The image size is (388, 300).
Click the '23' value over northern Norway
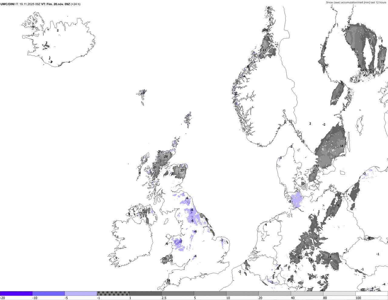point(264,50)
